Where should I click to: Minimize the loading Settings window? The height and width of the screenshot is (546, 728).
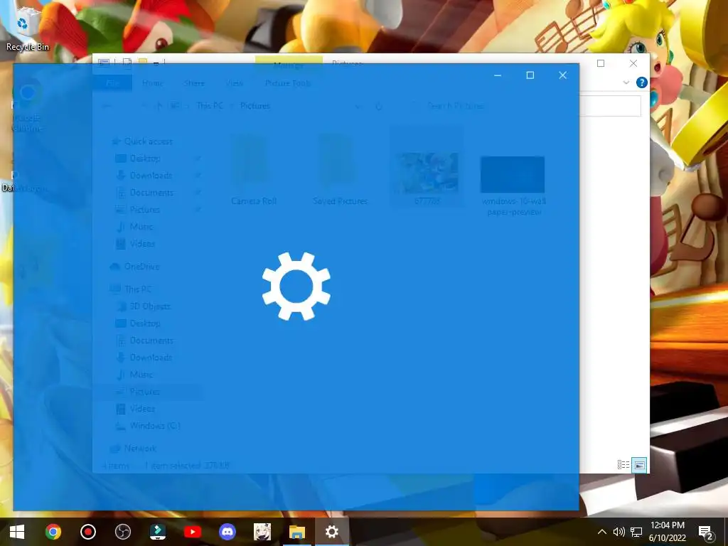(498, 75)
